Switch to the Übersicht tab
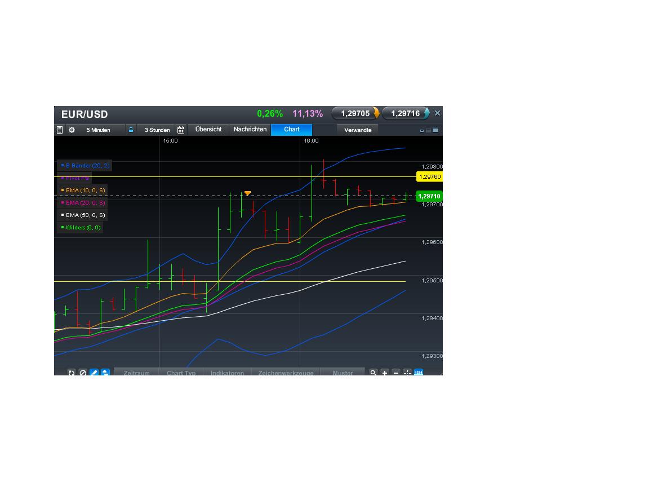Screen dimensions: 649x487 (x=208, y=130)
